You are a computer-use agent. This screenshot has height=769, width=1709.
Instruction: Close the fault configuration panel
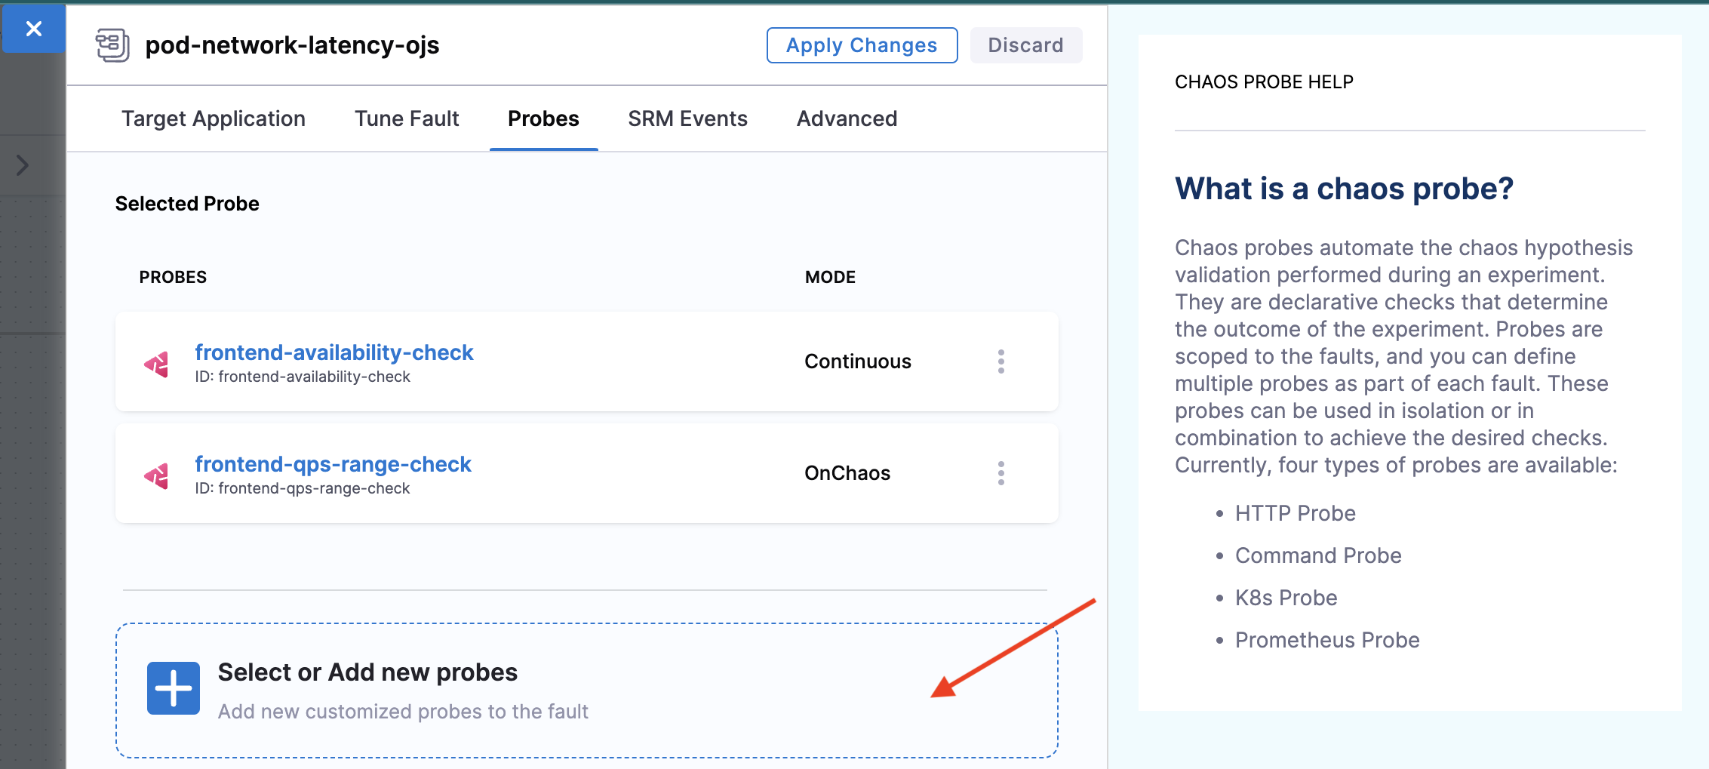click(x=33, y=29)
